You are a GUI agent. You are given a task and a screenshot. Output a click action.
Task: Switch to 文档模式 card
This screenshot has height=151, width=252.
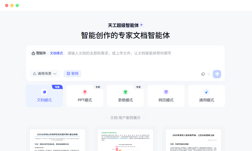[44, 96]
